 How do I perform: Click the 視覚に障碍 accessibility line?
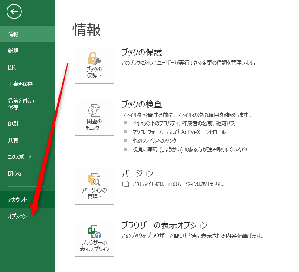pyautogui.click(x=190, y=150)
